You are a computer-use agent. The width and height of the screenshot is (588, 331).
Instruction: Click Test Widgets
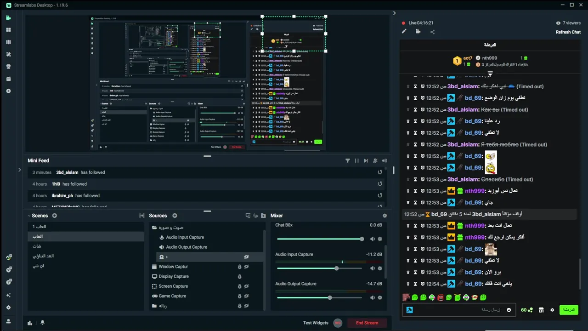point(316,323)
